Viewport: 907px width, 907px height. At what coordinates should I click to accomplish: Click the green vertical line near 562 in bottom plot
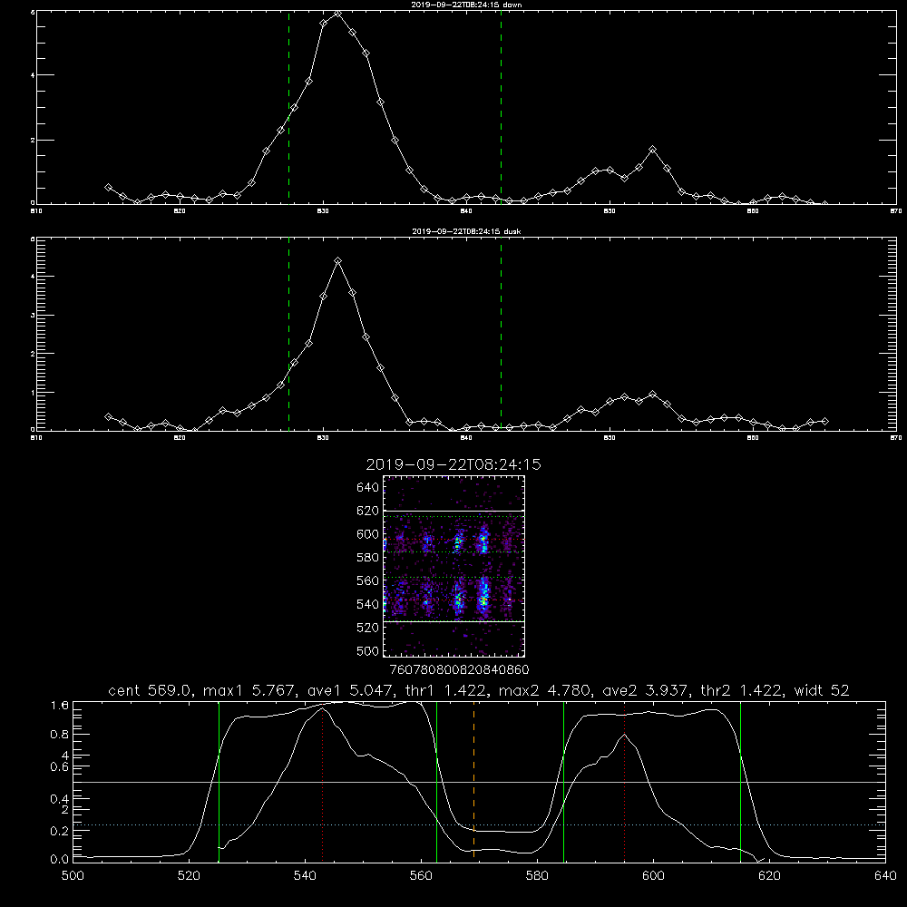click(437, 781)
